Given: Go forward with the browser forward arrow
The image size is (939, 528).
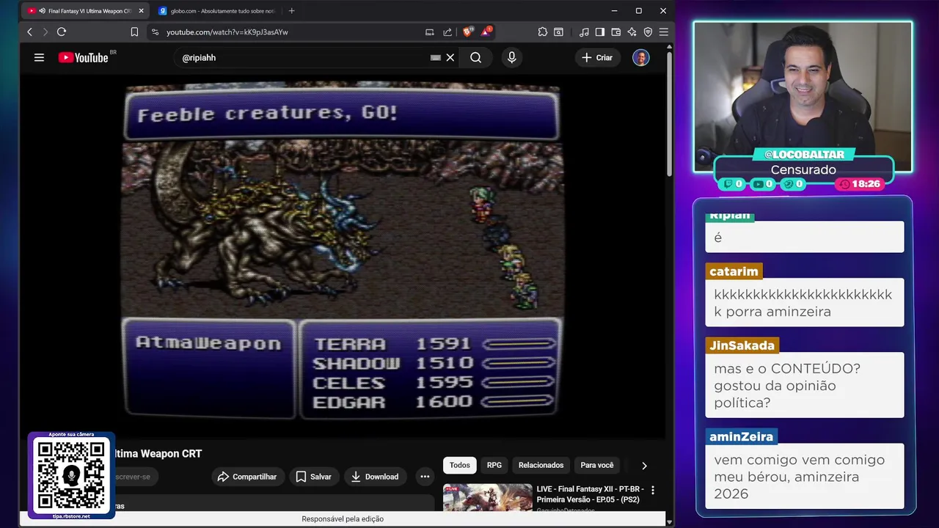Looking at the screenshot, I should point(45,32).
